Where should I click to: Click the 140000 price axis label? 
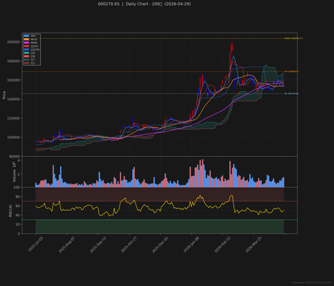tap(13, 100)
